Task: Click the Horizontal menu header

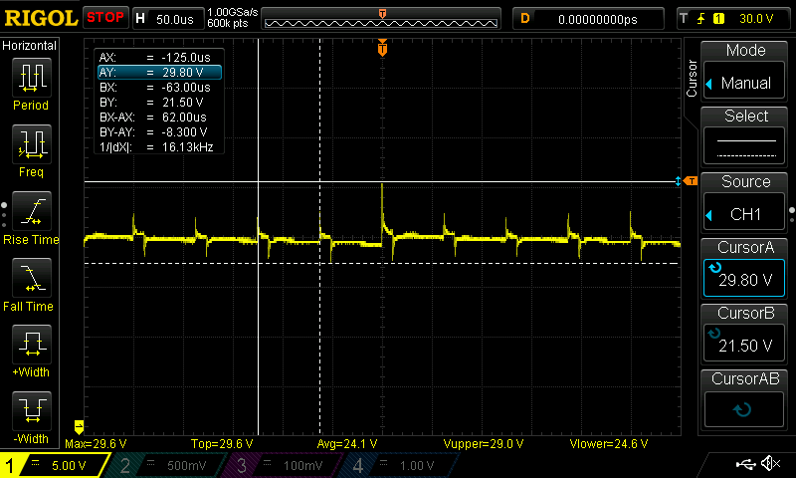Action: (30, 46)
